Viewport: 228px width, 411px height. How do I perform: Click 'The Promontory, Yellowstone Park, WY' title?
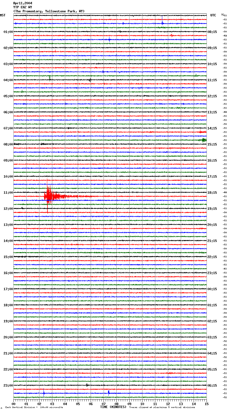pyautogui.click(x=49, y=11)
